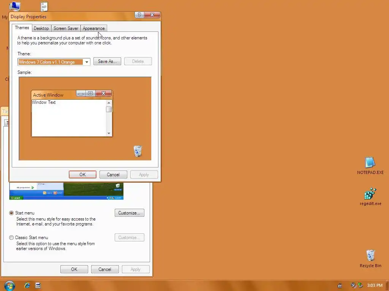
Task: Click the sample window scrollbar thumb
Action: (109, 109)
